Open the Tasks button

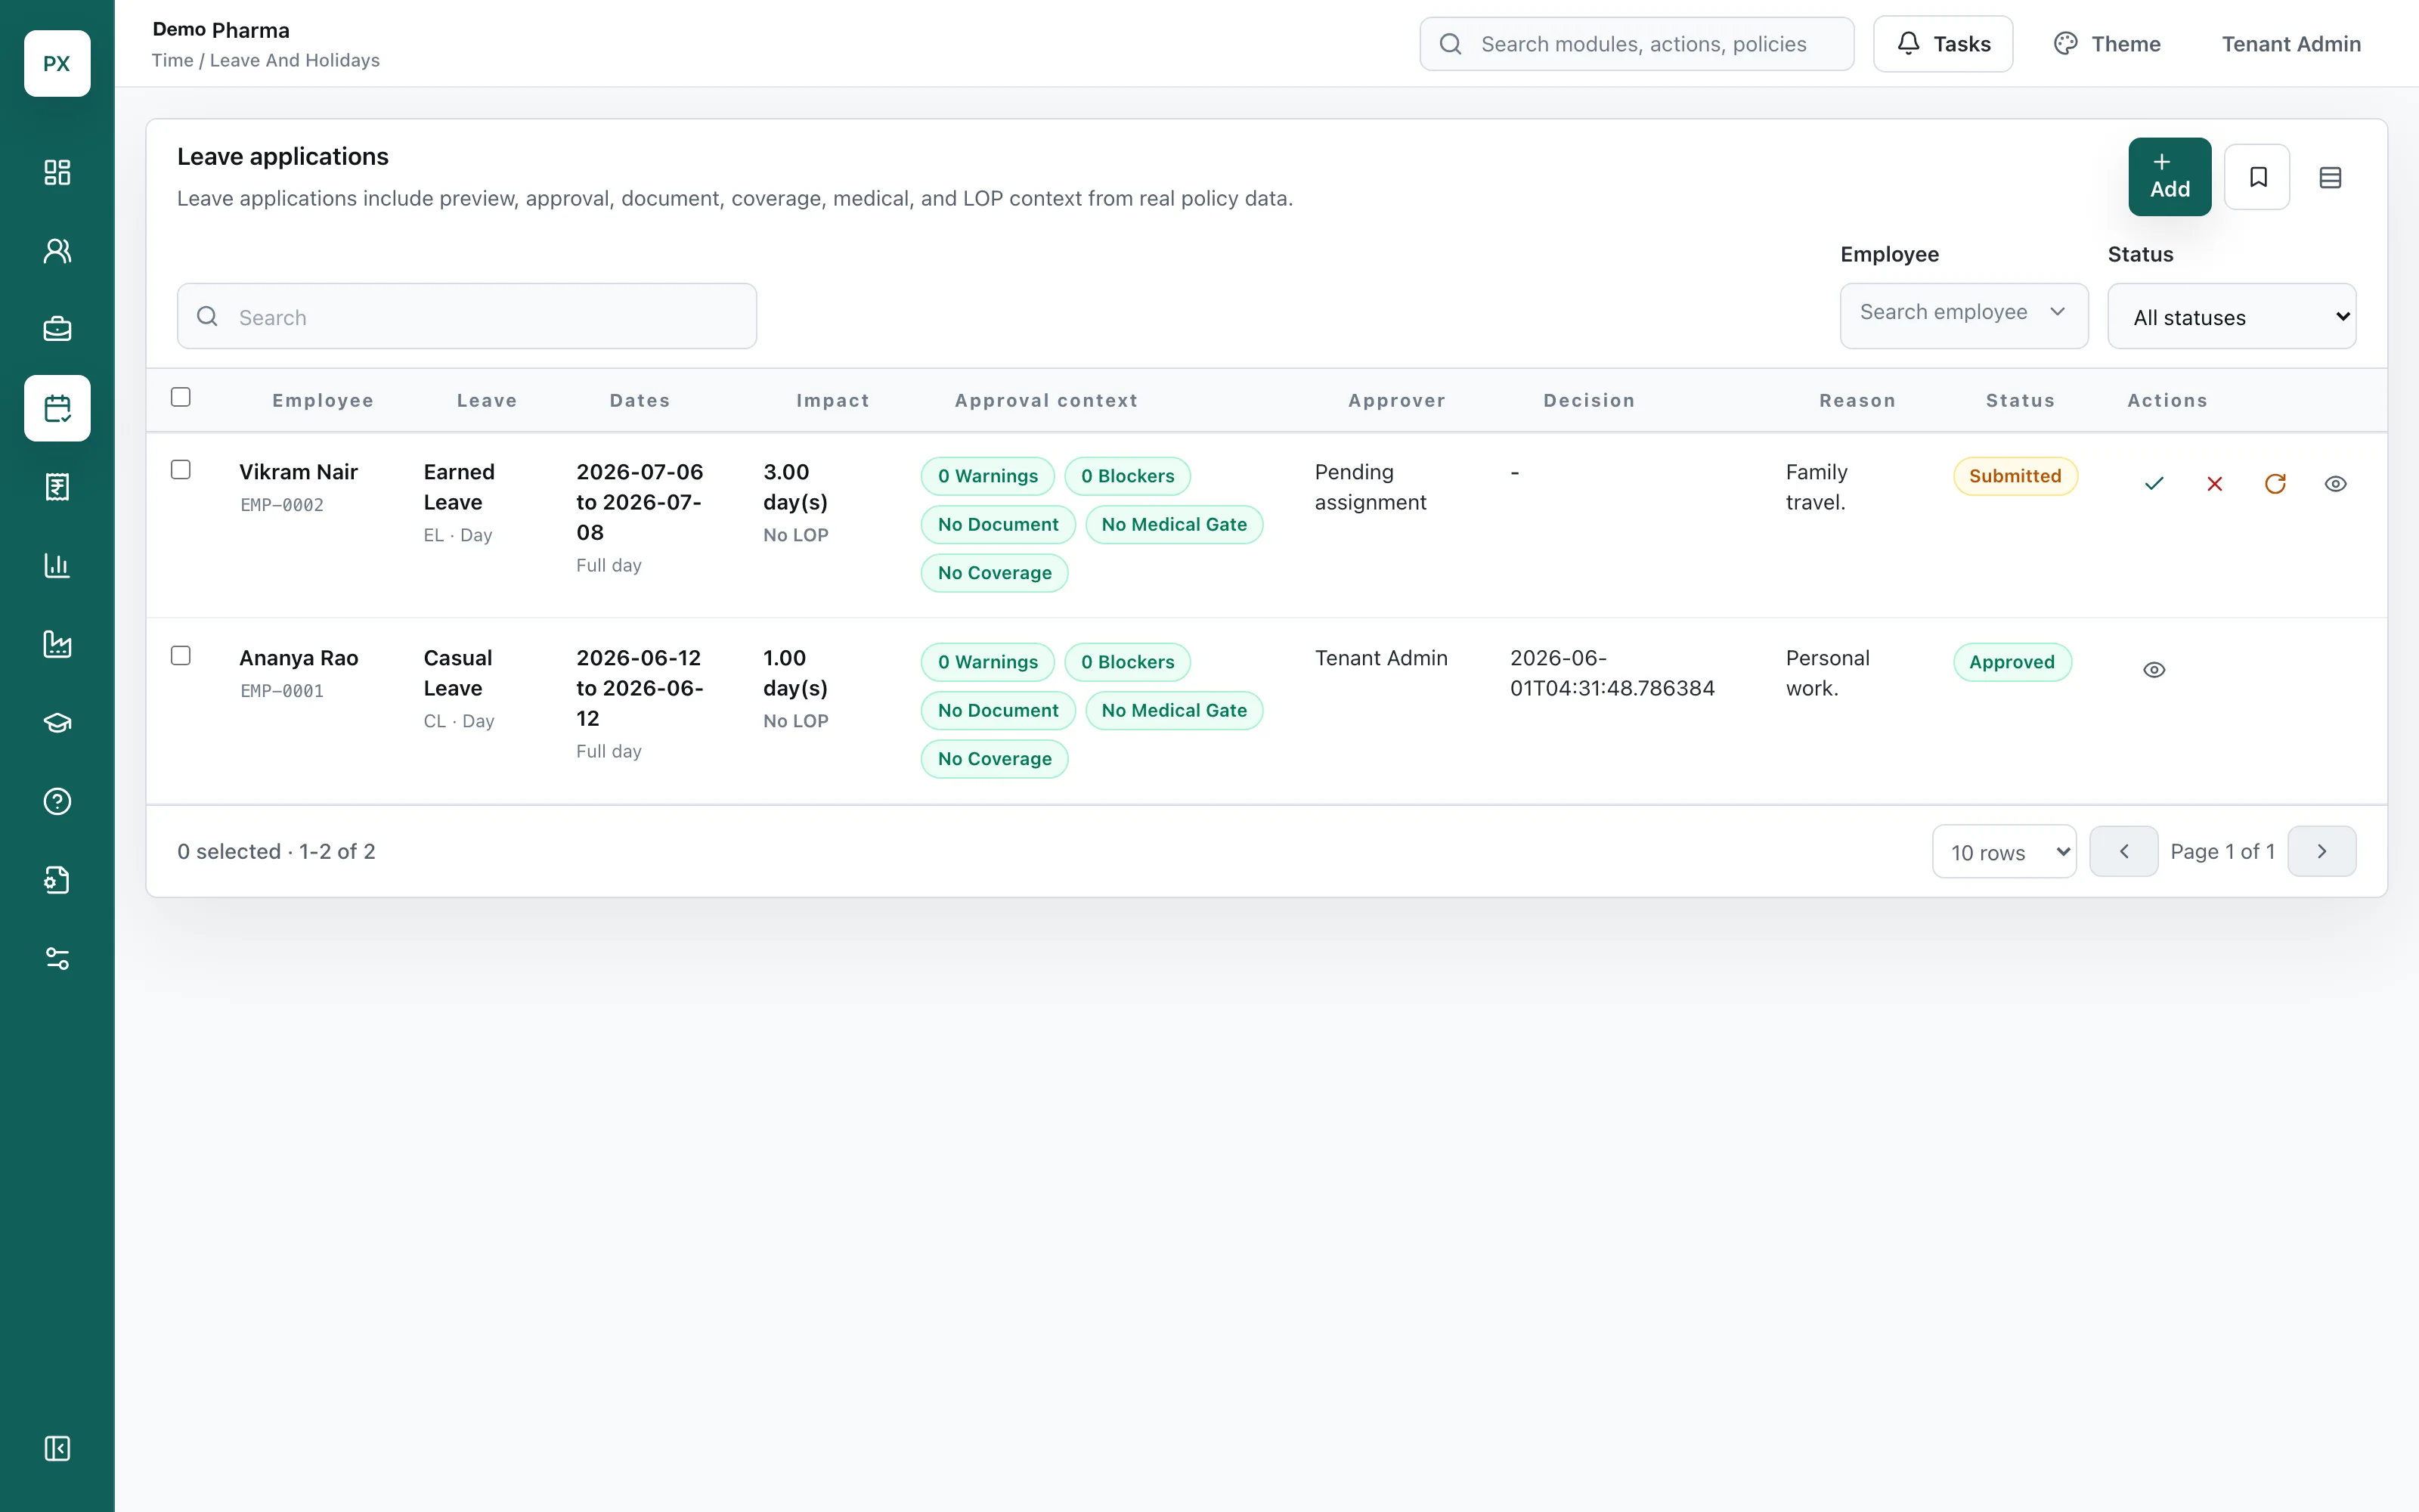pos(1942,44)
